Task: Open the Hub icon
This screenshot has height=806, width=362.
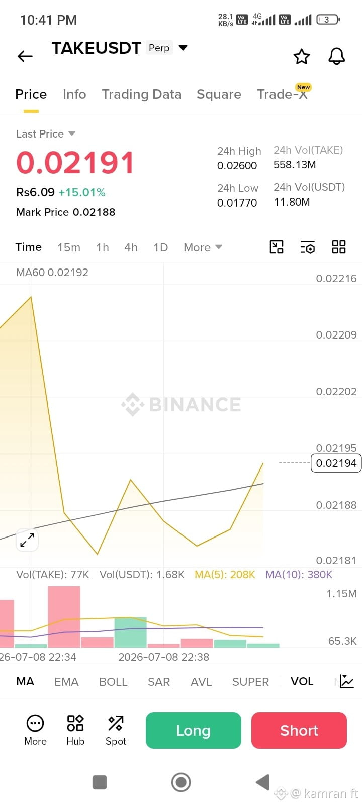Action: click(x=75, y=730)
